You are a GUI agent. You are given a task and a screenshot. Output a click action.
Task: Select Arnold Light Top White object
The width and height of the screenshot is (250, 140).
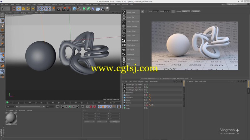[134, 85]
